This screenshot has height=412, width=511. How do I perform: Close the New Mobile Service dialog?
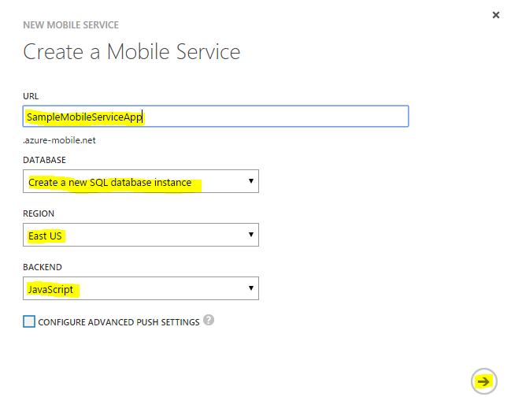[496, 15]
